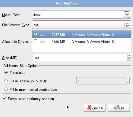133x117 pixels.
Task: Click the Cancel button
Action: [x=95, y=108]
